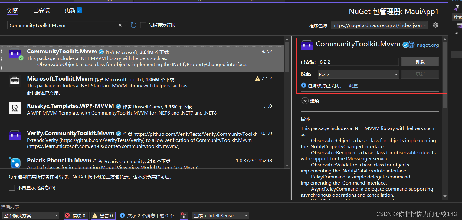Toggle the 错误 0 errors filter
This screenshot has width=462, height=220.
click(76, 216)
